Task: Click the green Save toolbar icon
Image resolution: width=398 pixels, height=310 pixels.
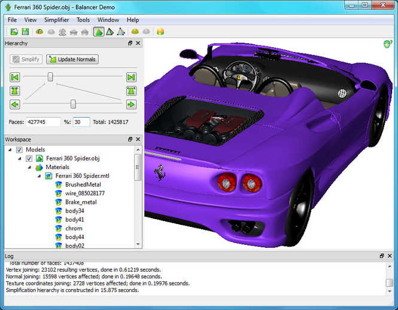Action: click(x=25, y=32)
